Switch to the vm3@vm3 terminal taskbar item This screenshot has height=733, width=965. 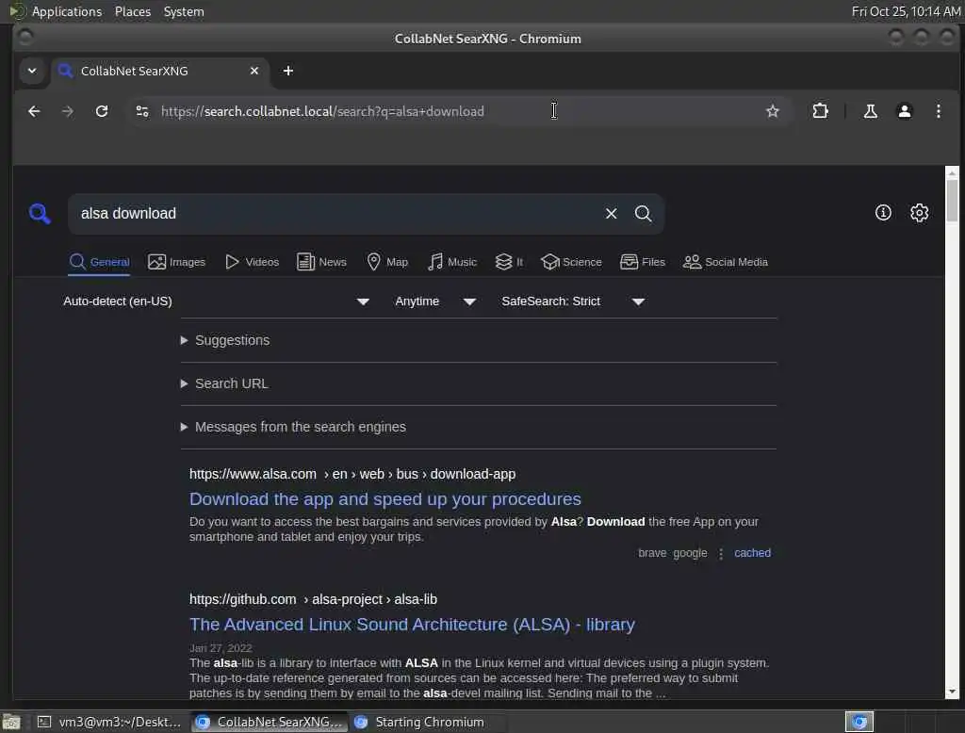[109, 722]
